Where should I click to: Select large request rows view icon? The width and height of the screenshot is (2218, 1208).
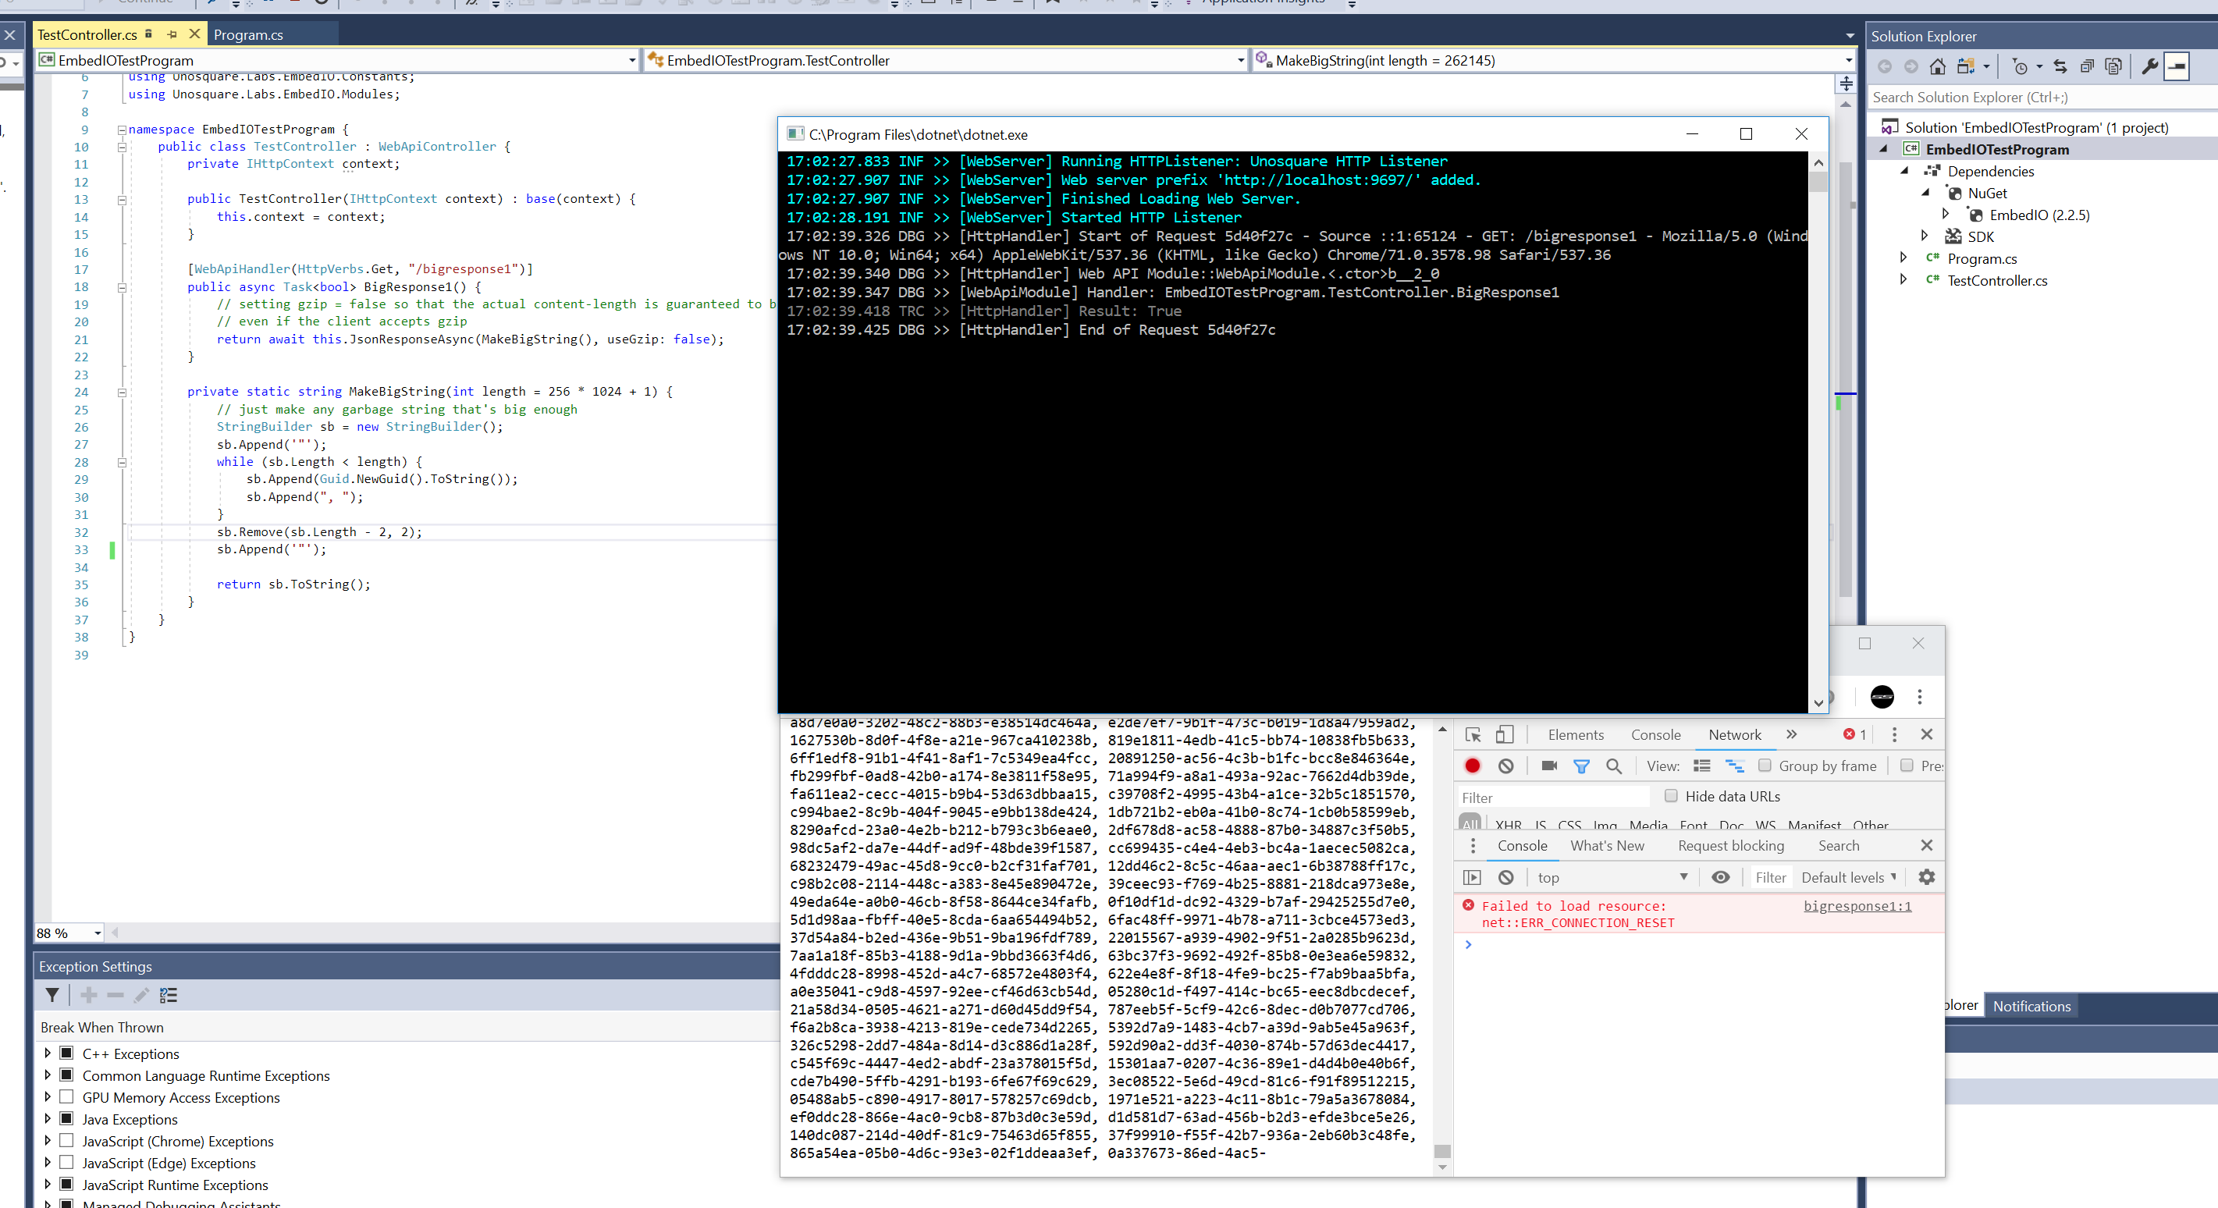[1702, 766]
